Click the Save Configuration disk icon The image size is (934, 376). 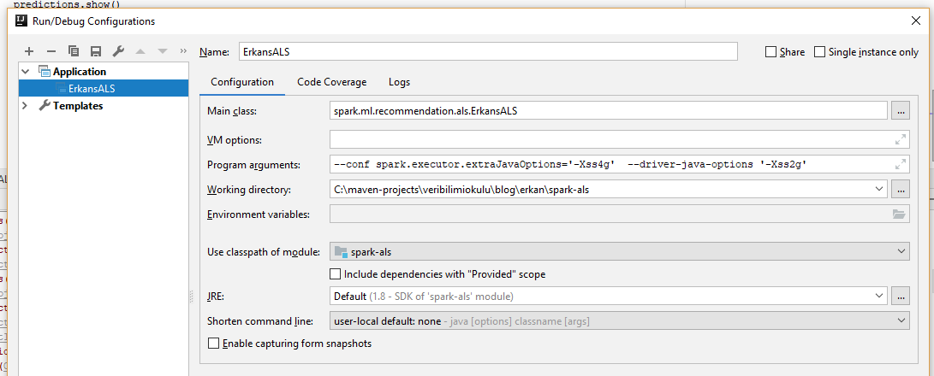pyautogui.click(x=96, y=52)
